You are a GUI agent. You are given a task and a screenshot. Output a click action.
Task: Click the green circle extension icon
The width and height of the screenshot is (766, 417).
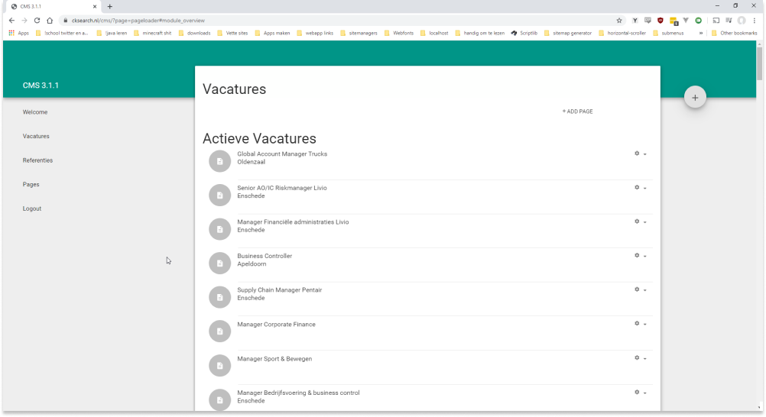pos(699,21)
